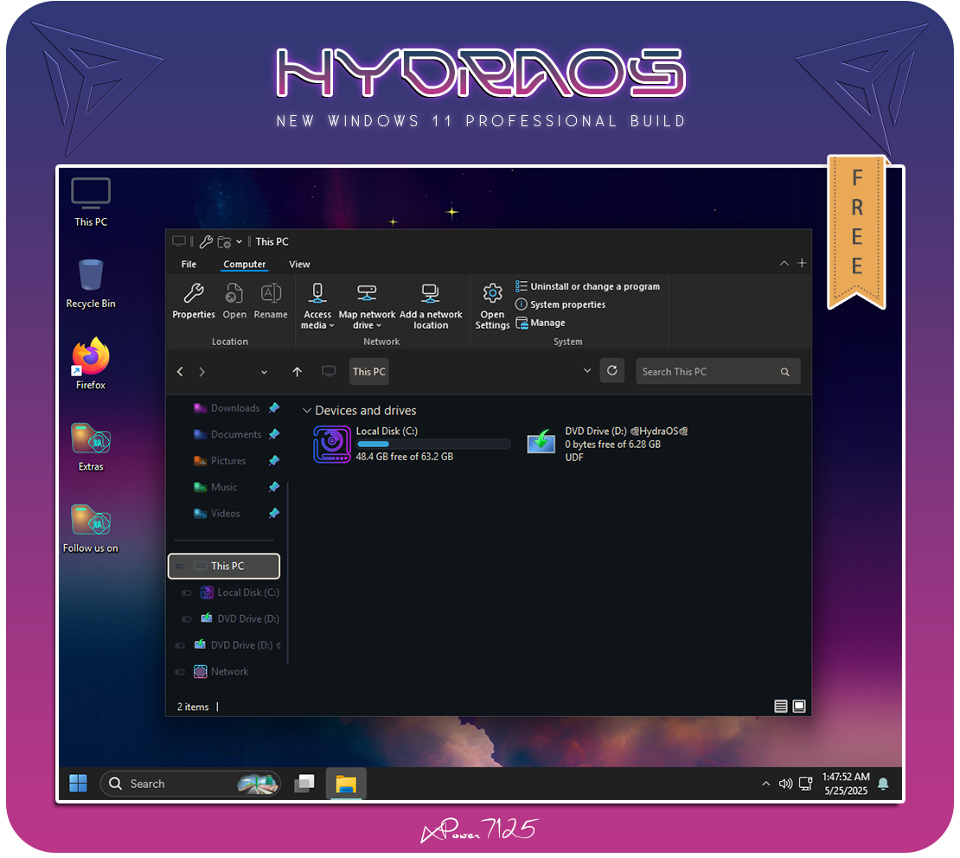Go up one level with the up arrow
960x858 pixels.
coord(297,372)
